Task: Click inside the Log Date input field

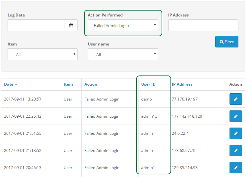Action: pos(36,25)
